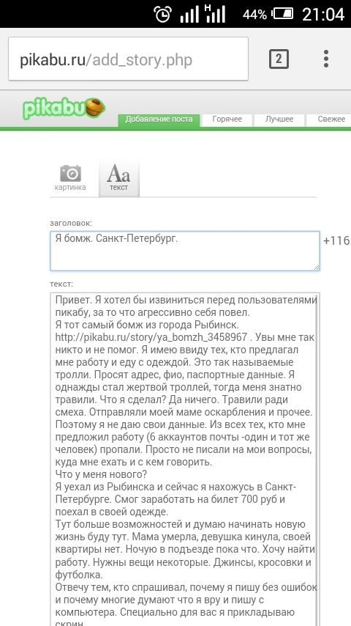The image size is (351, 626).
Task: Tap the signal strength bars icon
Action: pyautogui.click(x=189, y=15)
